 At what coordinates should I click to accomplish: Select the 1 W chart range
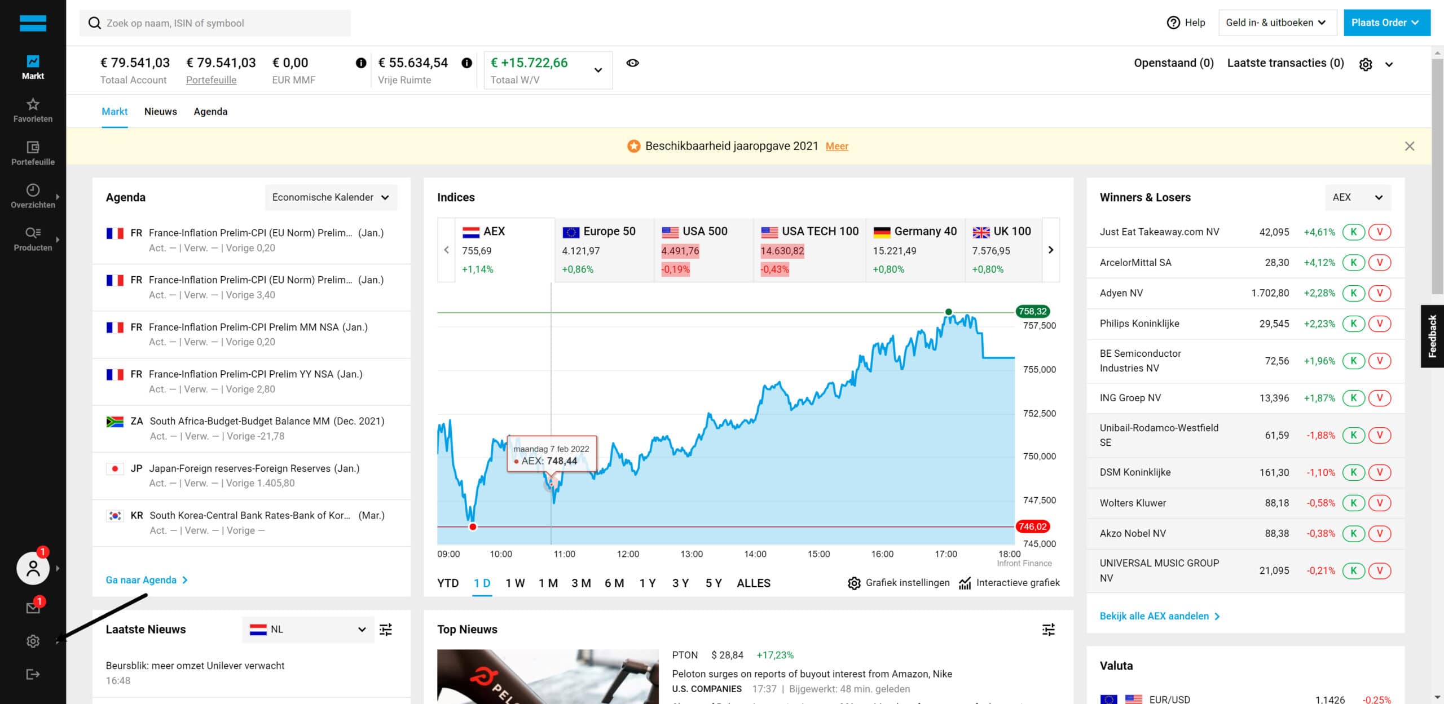[515, 583]
